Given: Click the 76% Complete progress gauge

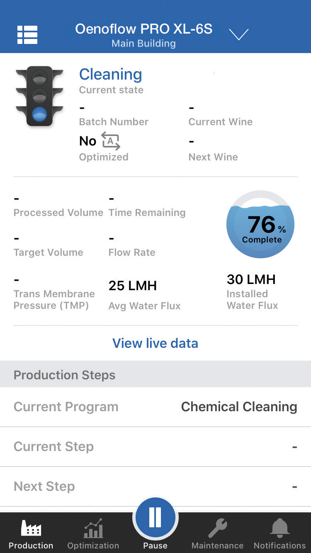Looking at the screenshot, I should (x=260, y=224).
